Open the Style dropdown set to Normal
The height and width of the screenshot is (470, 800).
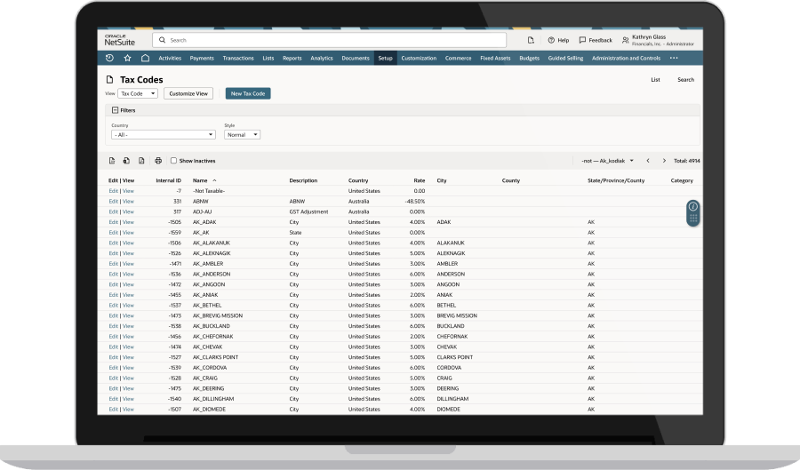click(x=242, y=135)
